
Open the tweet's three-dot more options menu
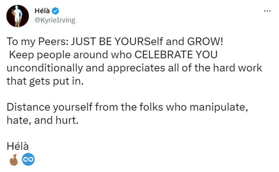267,11
